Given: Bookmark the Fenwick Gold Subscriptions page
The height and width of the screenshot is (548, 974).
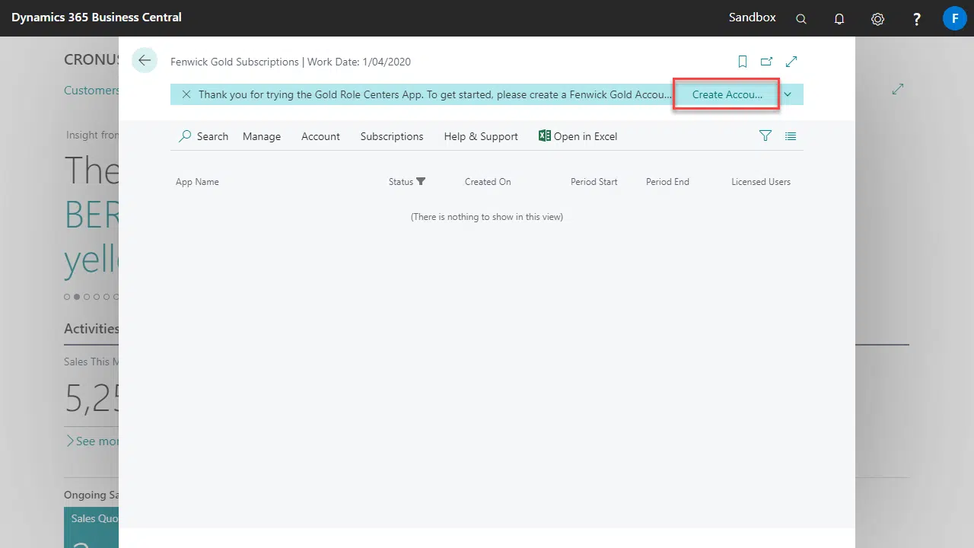Looking at the screenshot, I should point(743,62).
